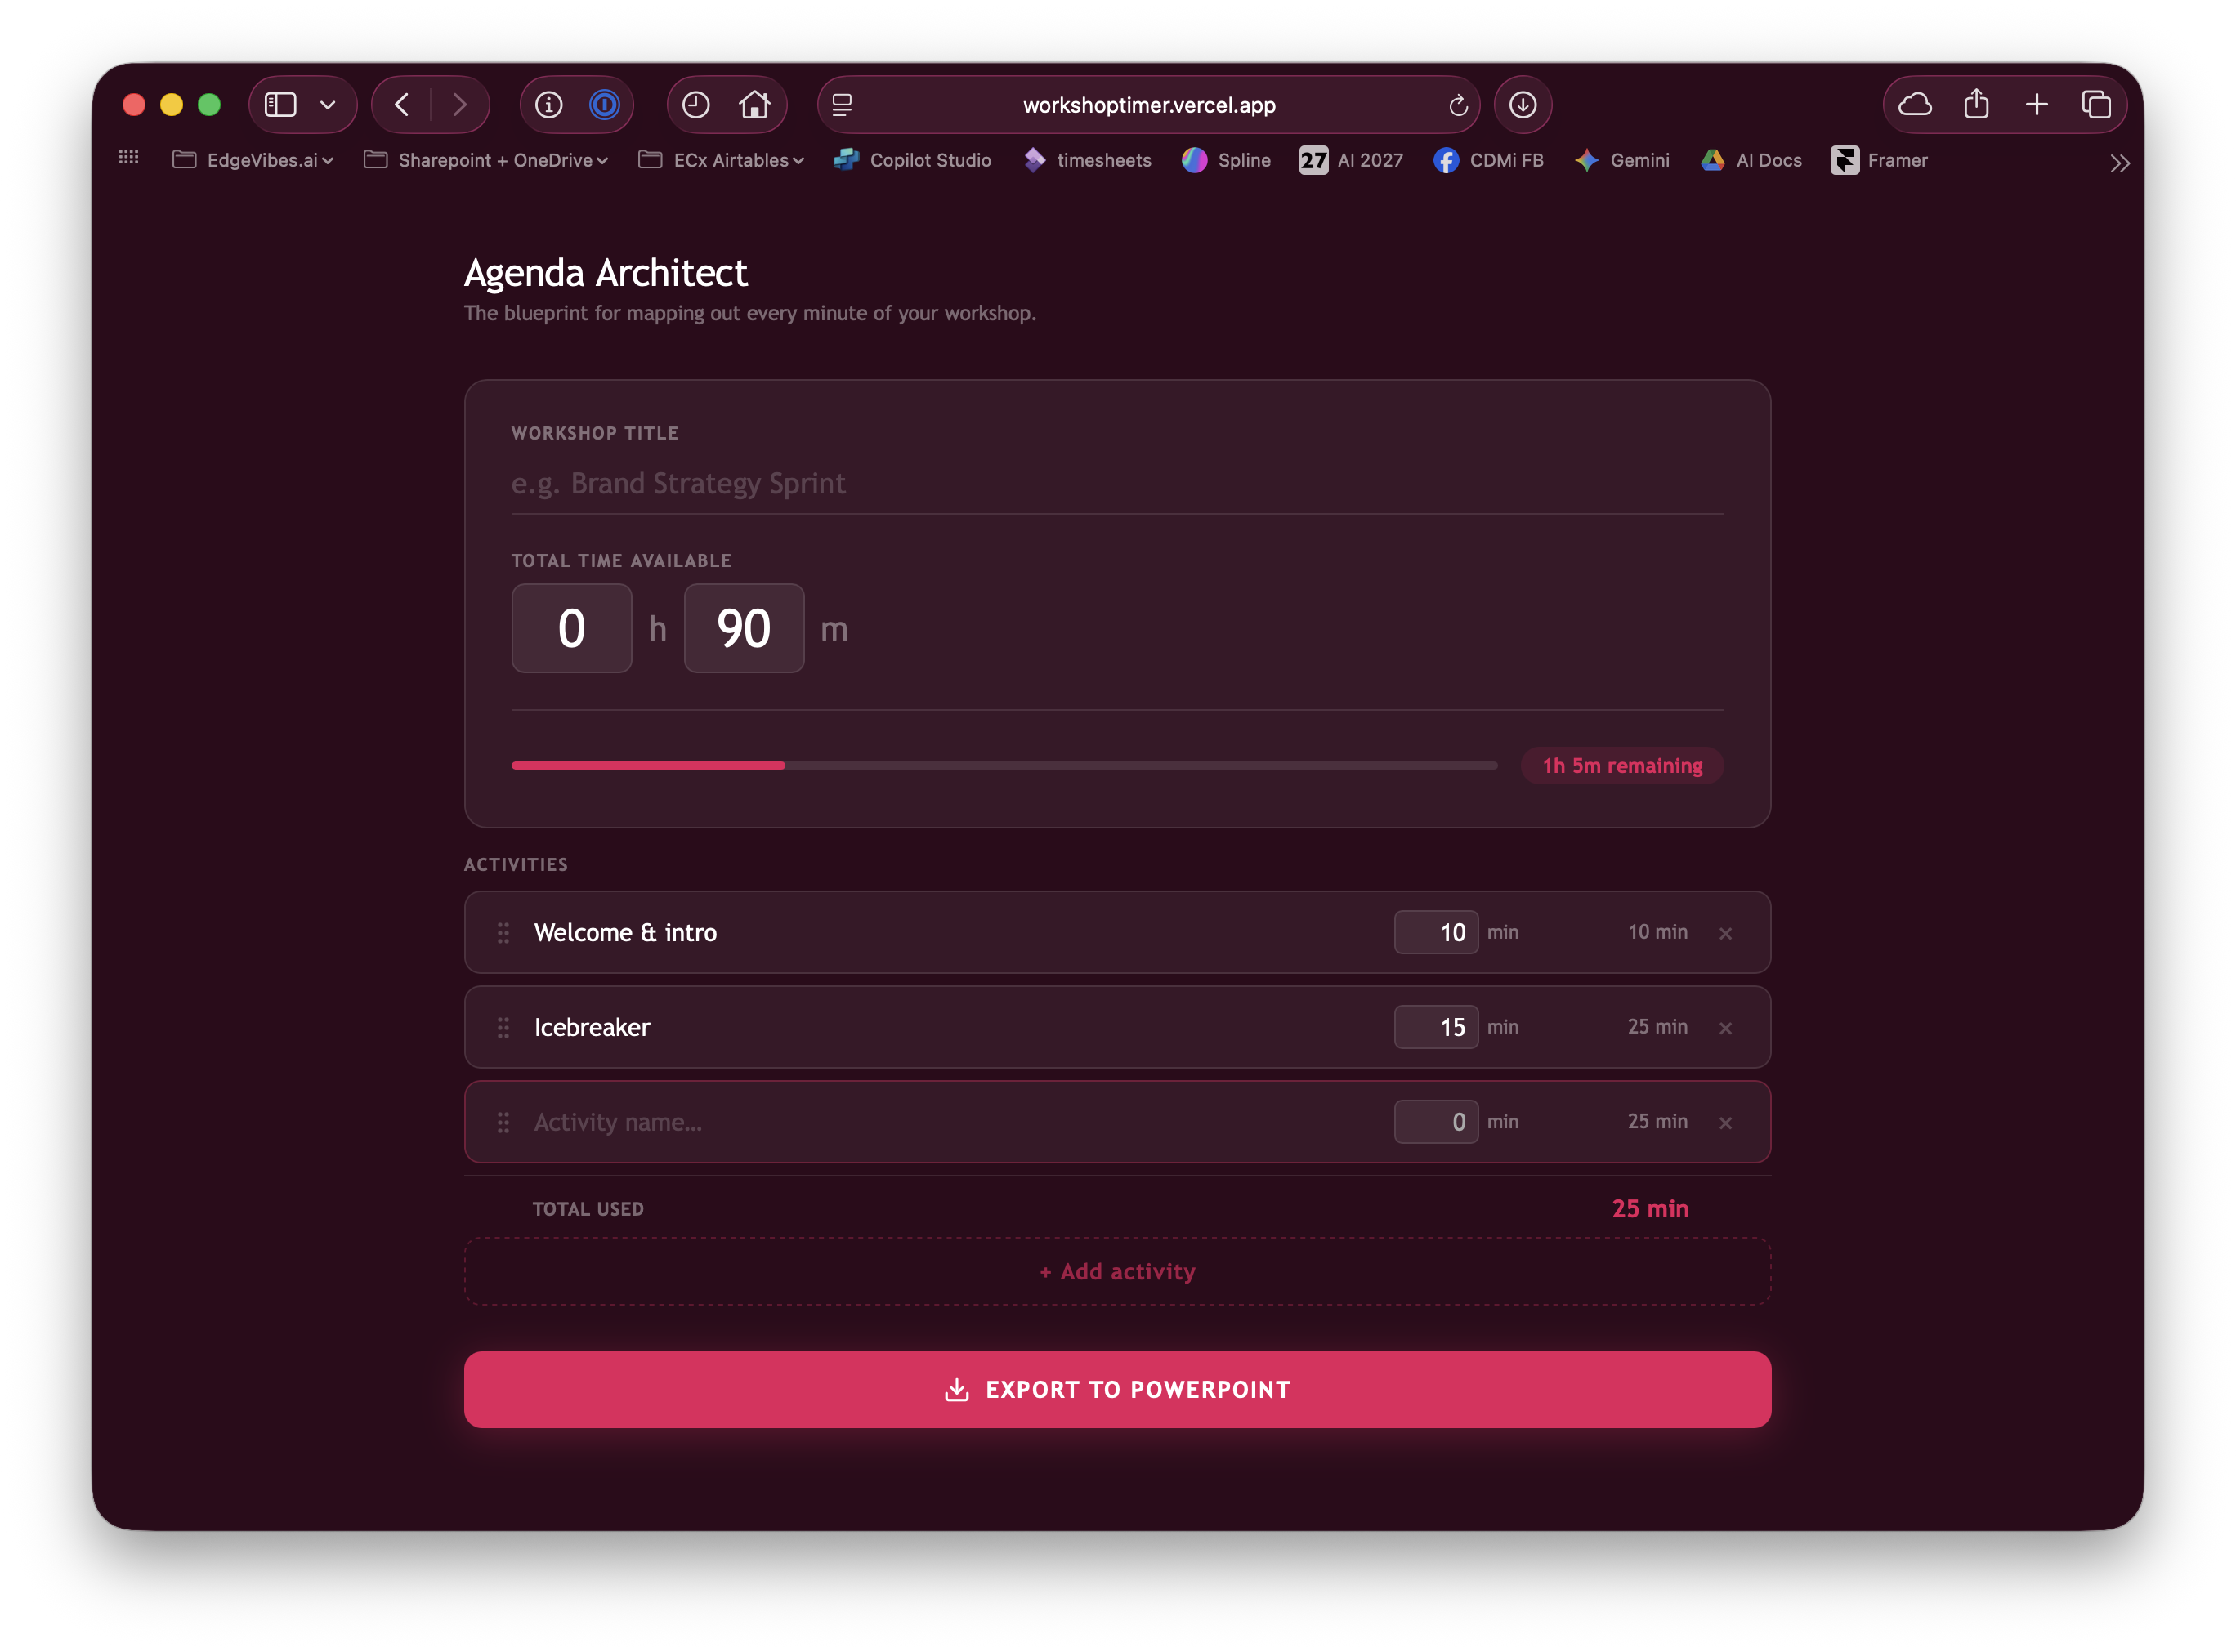Grab the empty activity row drag handle

[503, 1122]
